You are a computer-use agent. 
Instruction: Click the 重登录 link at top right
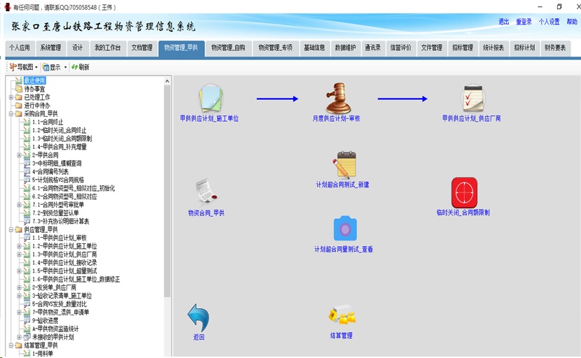coord(524,22)
